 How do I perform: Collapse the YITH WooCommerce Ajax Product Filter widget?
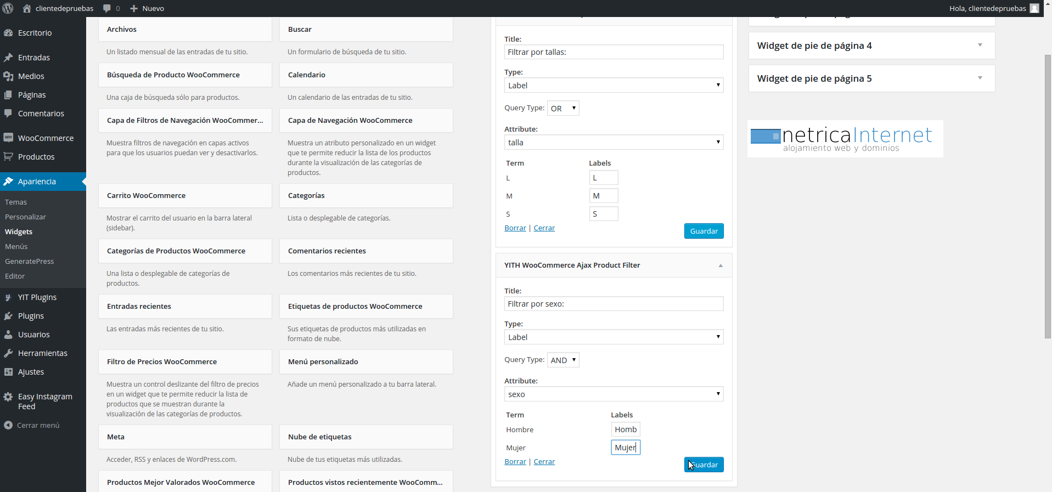pyautogui.click(x=721, y=265)
